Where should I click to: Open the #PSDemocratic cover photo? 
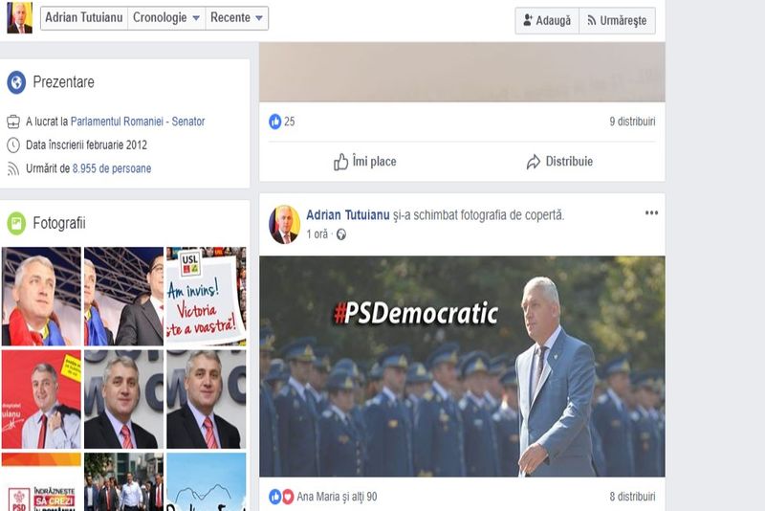pos(462,366)
